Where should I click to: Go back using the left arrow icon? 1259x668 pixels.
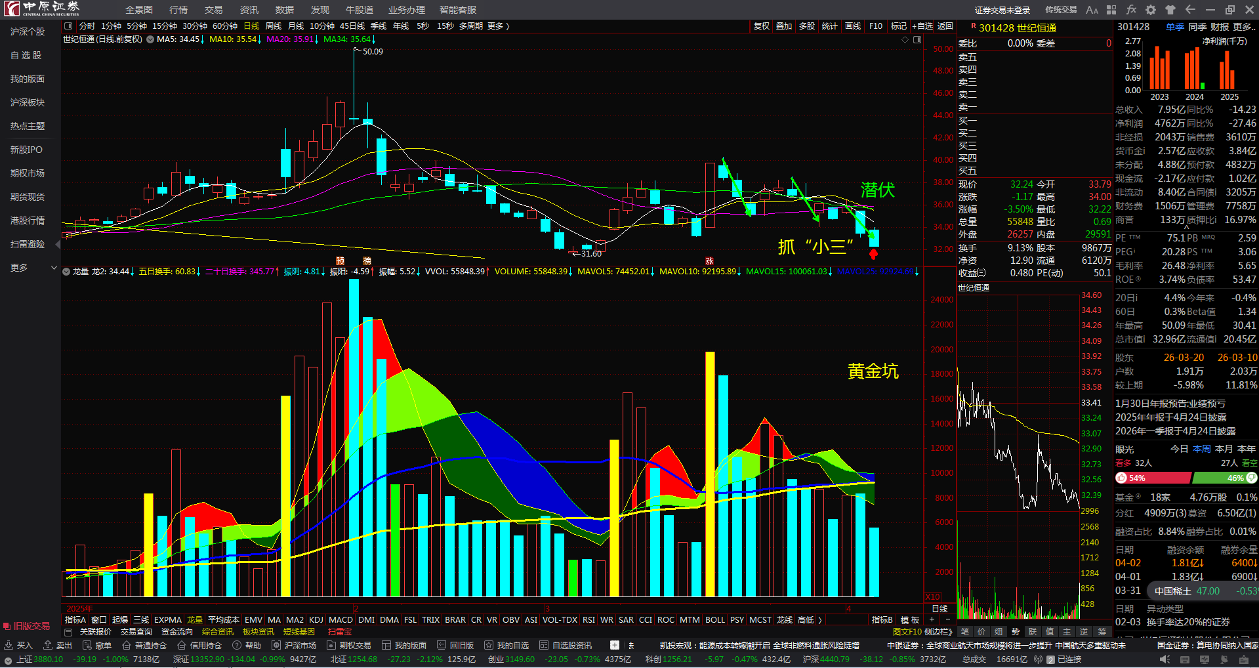[1190, 10]
